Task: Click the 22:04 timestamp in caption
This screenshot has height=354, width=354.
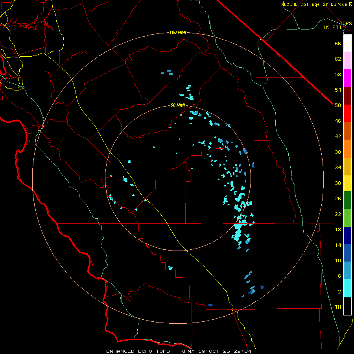Action: pos(243,351)
